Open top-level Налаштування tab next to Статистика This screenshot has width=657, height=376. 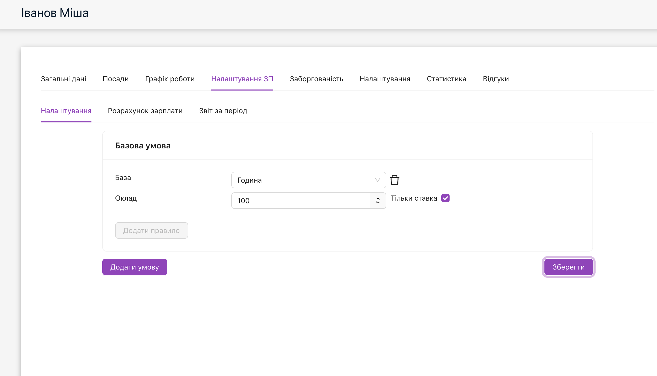point(385,79)
